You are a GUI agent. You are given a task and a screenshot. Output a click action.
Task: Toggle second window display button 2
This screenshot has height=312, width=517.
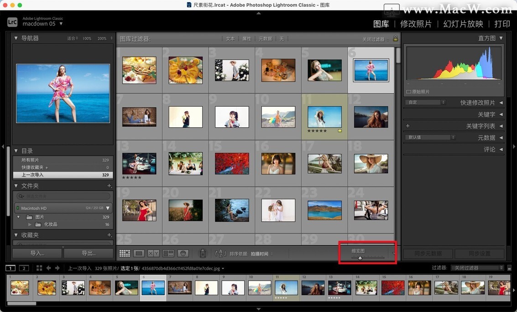pyautogui.click(x=24, y=268)
